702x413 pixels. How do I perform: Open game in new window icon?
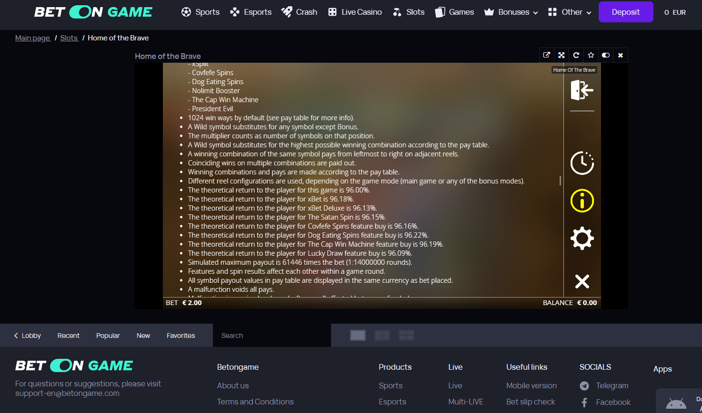(547, 55)
